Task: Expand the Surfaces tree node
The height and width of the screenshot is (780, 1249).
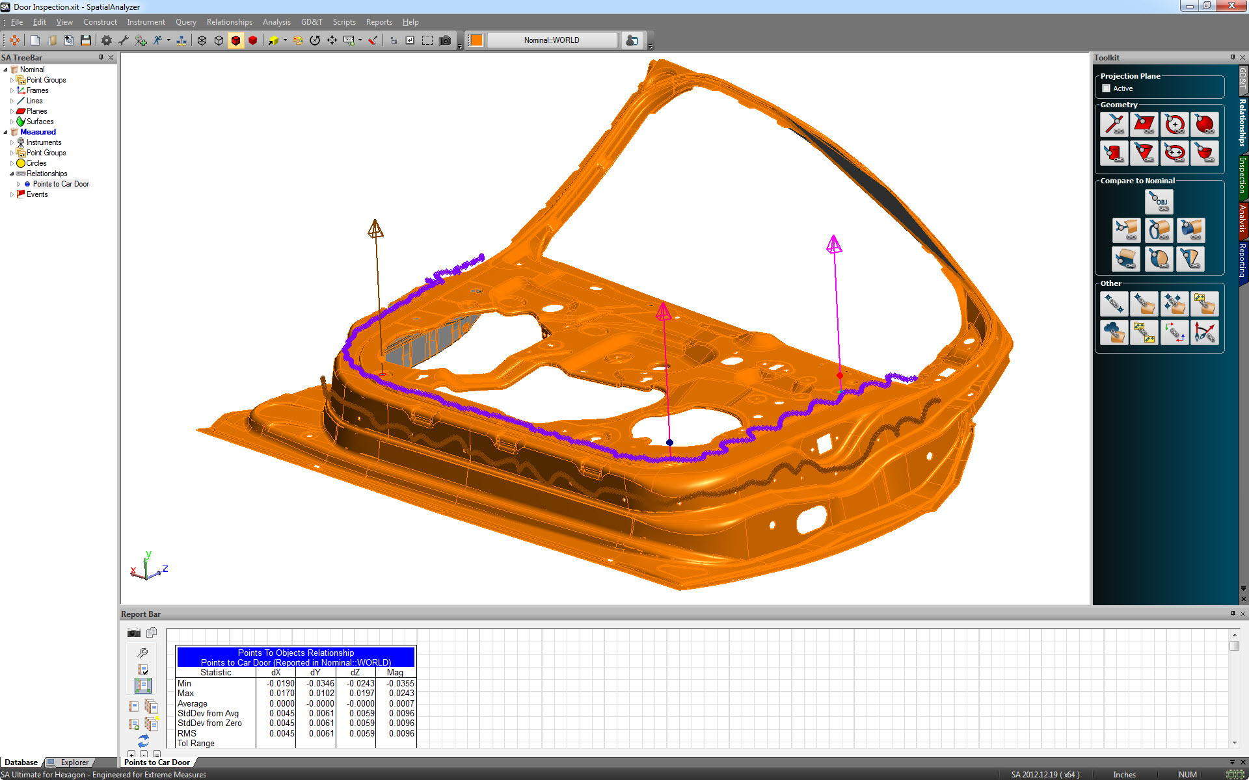Action: click(12, 122)
